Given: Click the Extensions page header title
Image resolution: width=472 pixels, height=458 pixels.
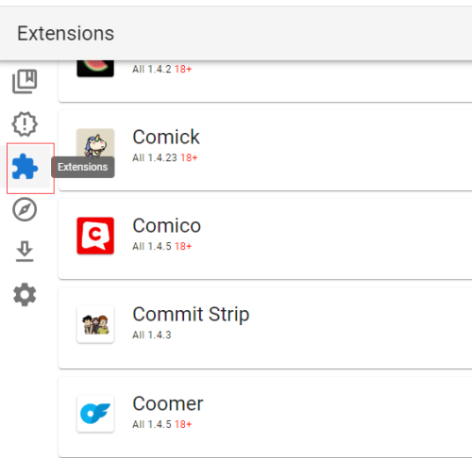Looking at the screenshot, I should (65, 33).
